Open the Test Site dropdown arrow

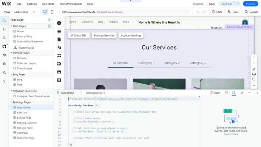[238, 4]
